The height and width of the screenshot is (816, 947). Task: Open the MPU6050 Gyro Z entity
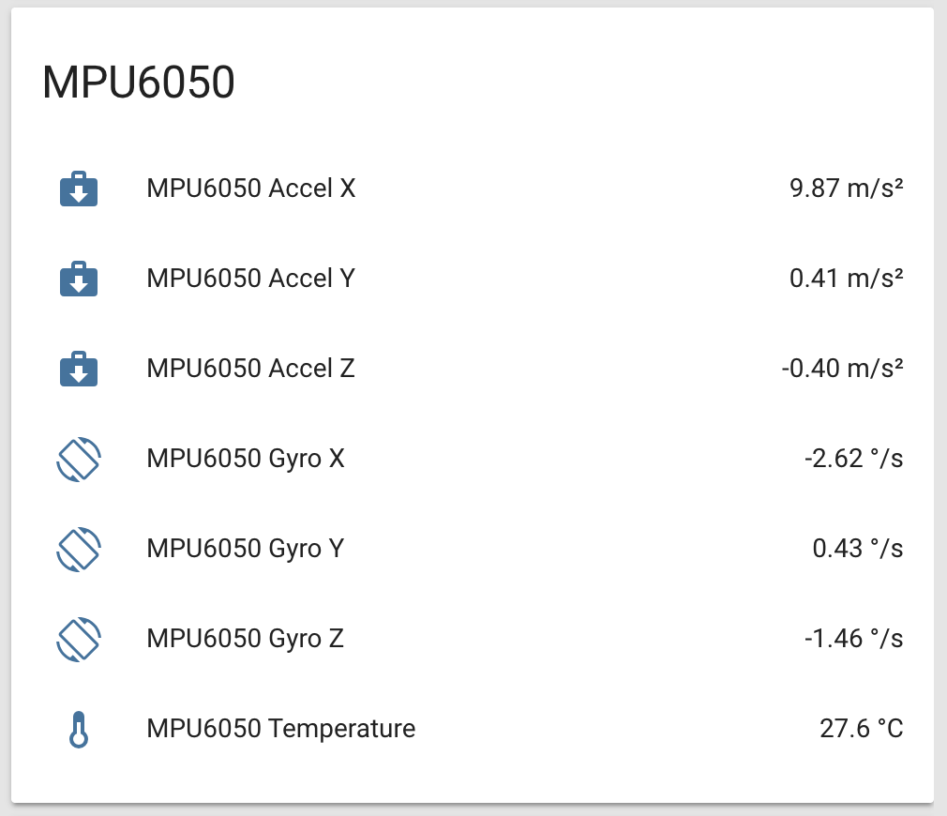(x=246, y=639)
